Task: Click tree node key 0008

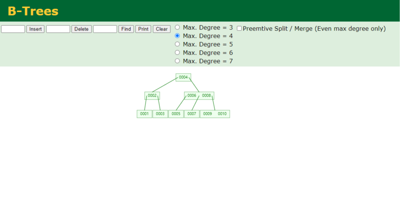Action: pos(206,96)
